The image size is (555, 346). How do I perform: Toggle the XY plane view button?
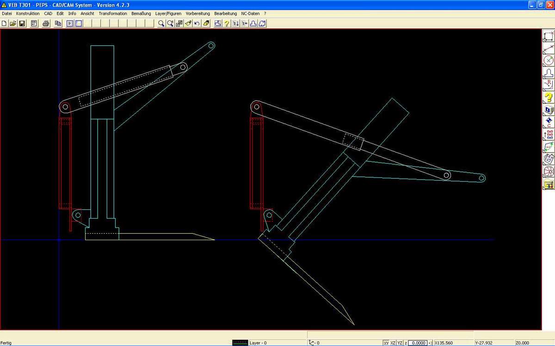tap(386, 343)
